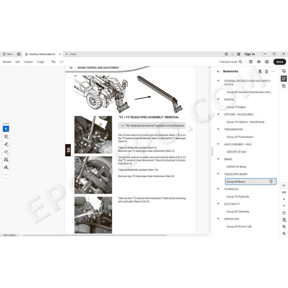Rotate the page view icon
The image size is (288, 288).
click(284, 213)
